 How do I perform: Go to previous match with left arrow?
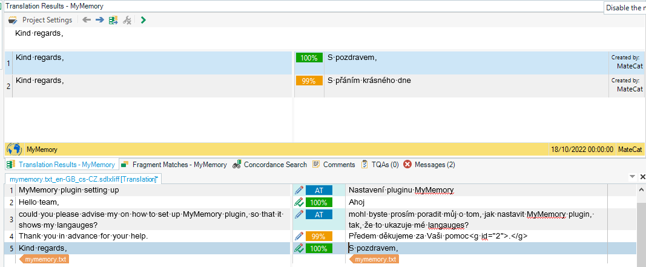point(87,20)
